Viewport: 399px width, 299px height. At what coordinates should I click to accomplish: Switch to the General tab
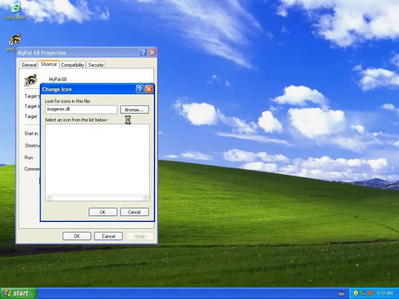coord(29,65)
